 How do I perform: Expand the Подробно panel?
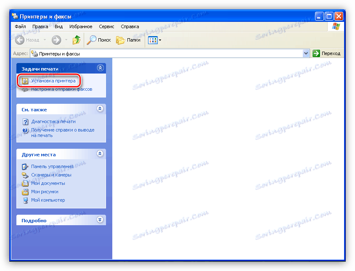tap(100, 219)
